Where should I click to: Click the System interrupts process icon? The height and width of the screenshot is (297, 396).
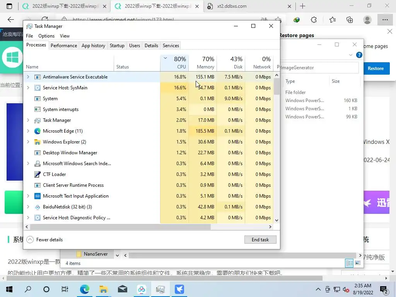[38, 109]
